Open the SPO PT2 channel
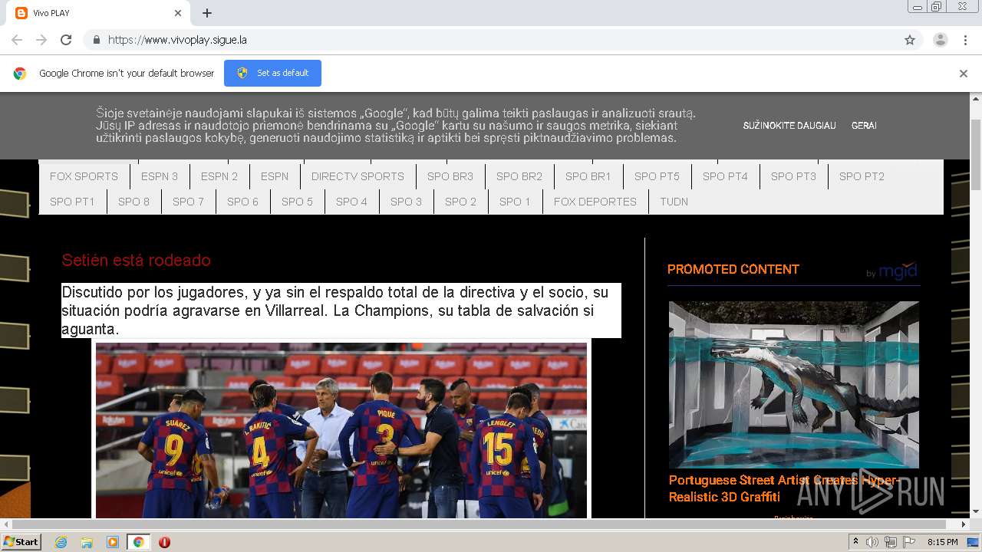This screenshot has width=982, height=552. (x=862, y=176)
